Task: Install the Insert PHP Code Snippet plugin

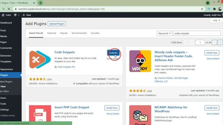Action: (x=111, y=108)
